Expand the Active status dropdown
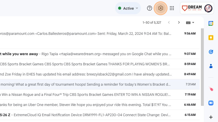 [128, 8]
